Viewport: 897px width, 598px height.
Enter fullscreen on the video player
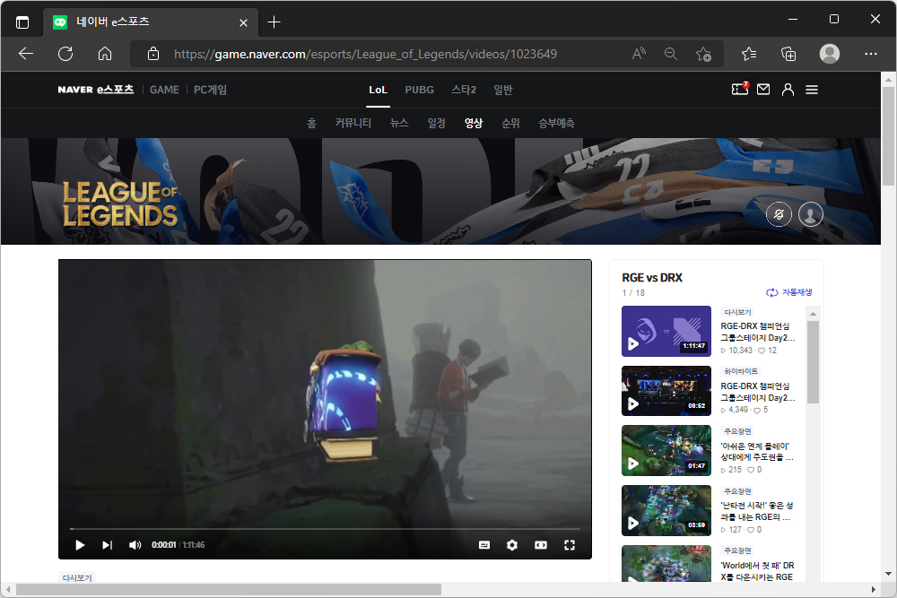click(570, 545)
